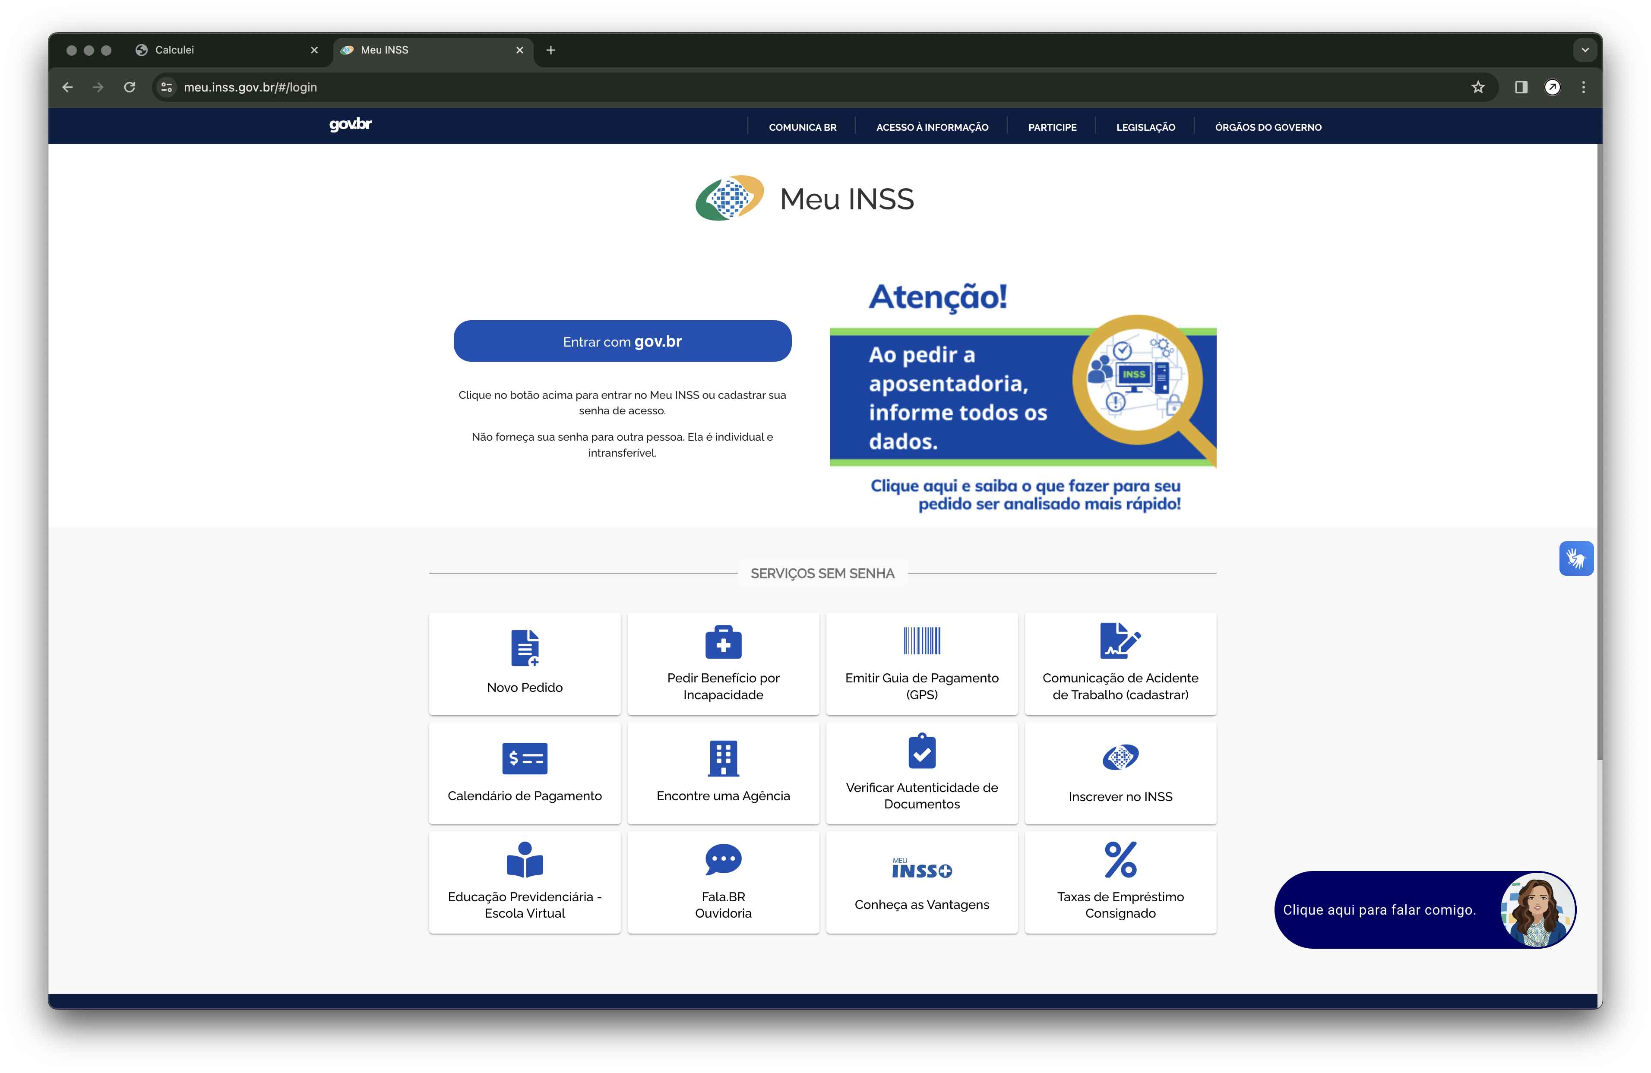Bookmark this page with the star icon
Screen dimensions: 1651x1073
click(1477, 87)
